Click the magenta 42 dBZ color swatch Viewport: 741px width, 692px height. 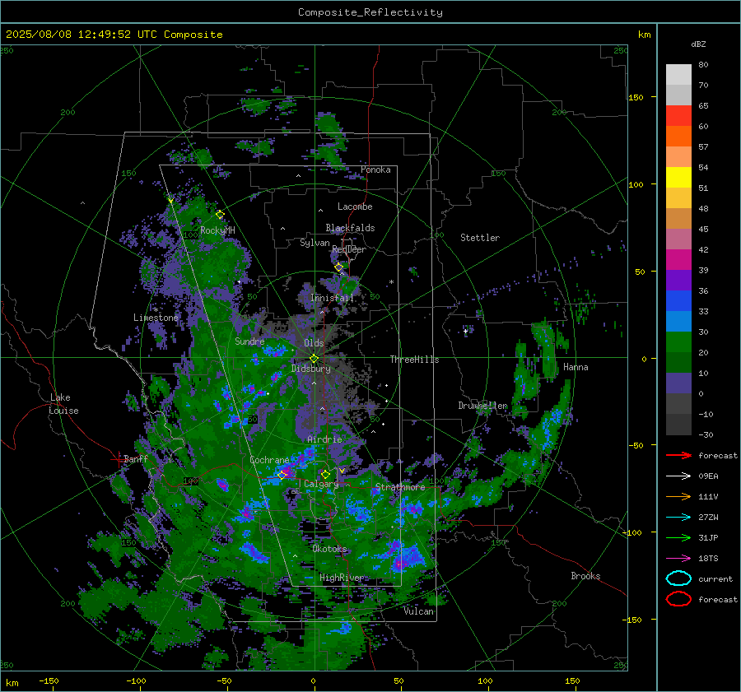click(678, 259)
